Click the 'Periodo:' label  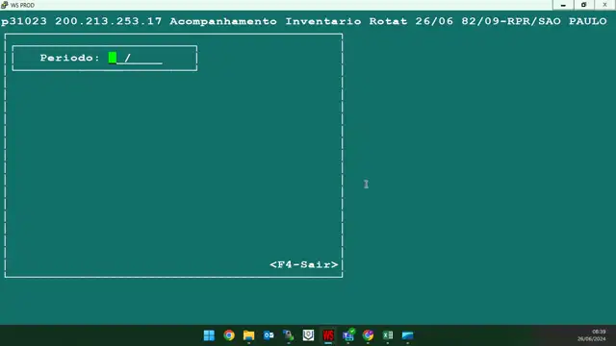tap(70, 58)
